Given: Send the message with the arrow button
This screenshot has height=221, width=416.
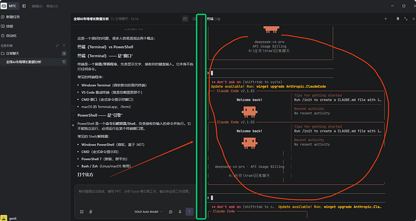Looking at the screenshot, I should [x=189, y=212].
